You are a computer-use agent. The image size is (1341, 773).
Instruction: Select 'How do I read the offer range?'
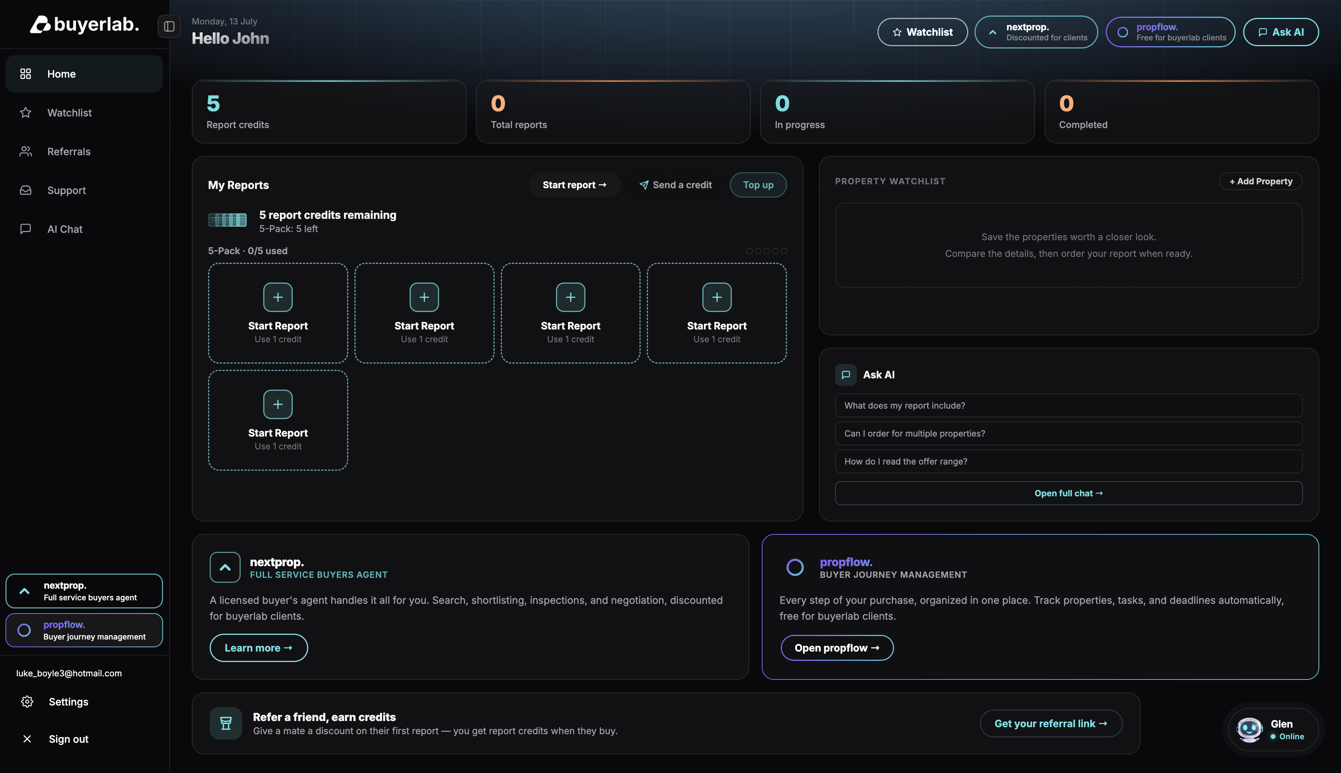click(1068, 461)
